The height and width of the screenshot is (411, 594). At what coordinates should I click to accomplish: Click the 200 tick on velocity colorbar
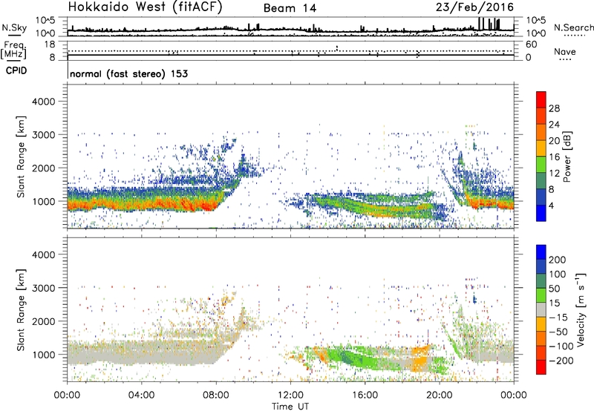[x=558, y=260]
